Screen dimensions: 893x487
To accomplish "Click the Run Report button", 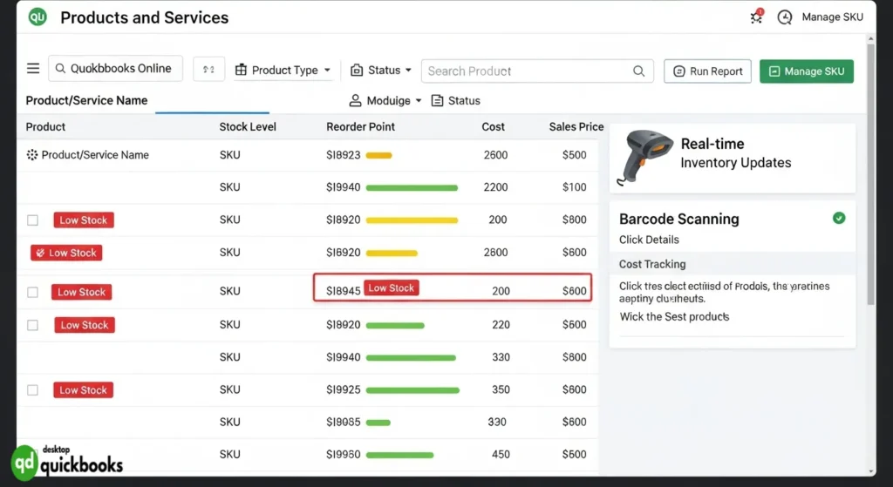I will click(707, 71).
